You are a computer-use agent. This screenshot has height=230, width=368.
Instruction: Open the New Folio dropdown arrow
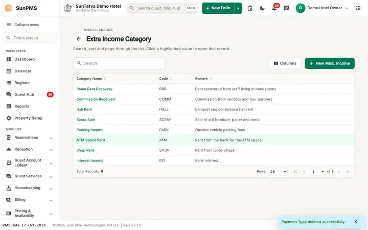click(x=238, y=8)
